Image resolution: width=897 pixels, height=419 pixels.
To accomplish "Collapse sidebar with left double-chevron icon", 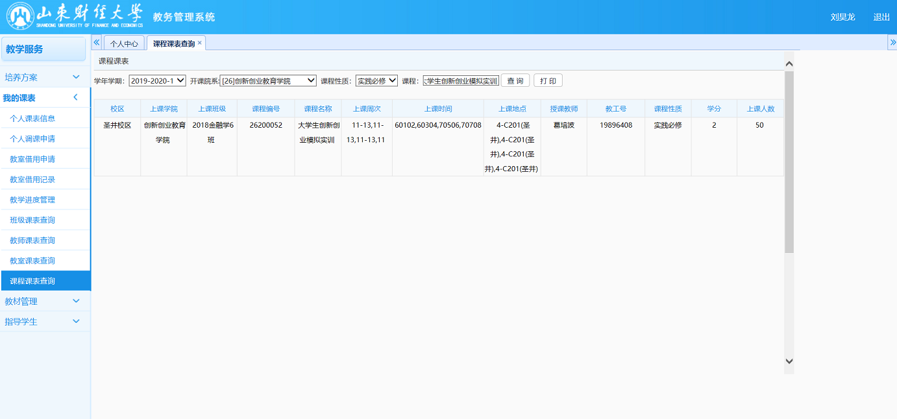I will pyautogui.click(x=97, y=42).
